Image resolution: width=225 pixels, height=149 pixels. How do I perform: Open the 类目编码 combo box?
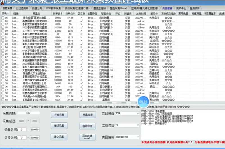coord(127,137)
